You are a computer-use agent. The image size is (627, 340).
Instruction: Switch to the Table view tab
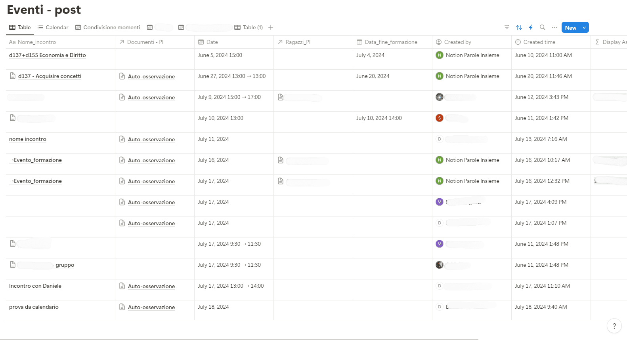pyautogui.click(x=20, y=27)
